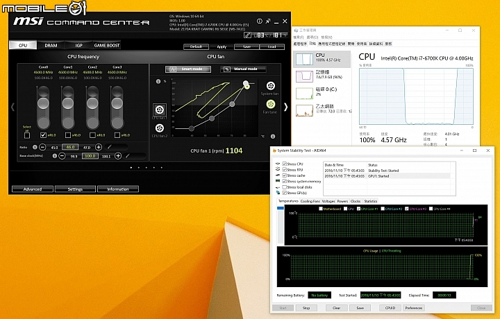Open Command Center Settings
Viewport: 500px width, 319px height.
click(75, 189)
